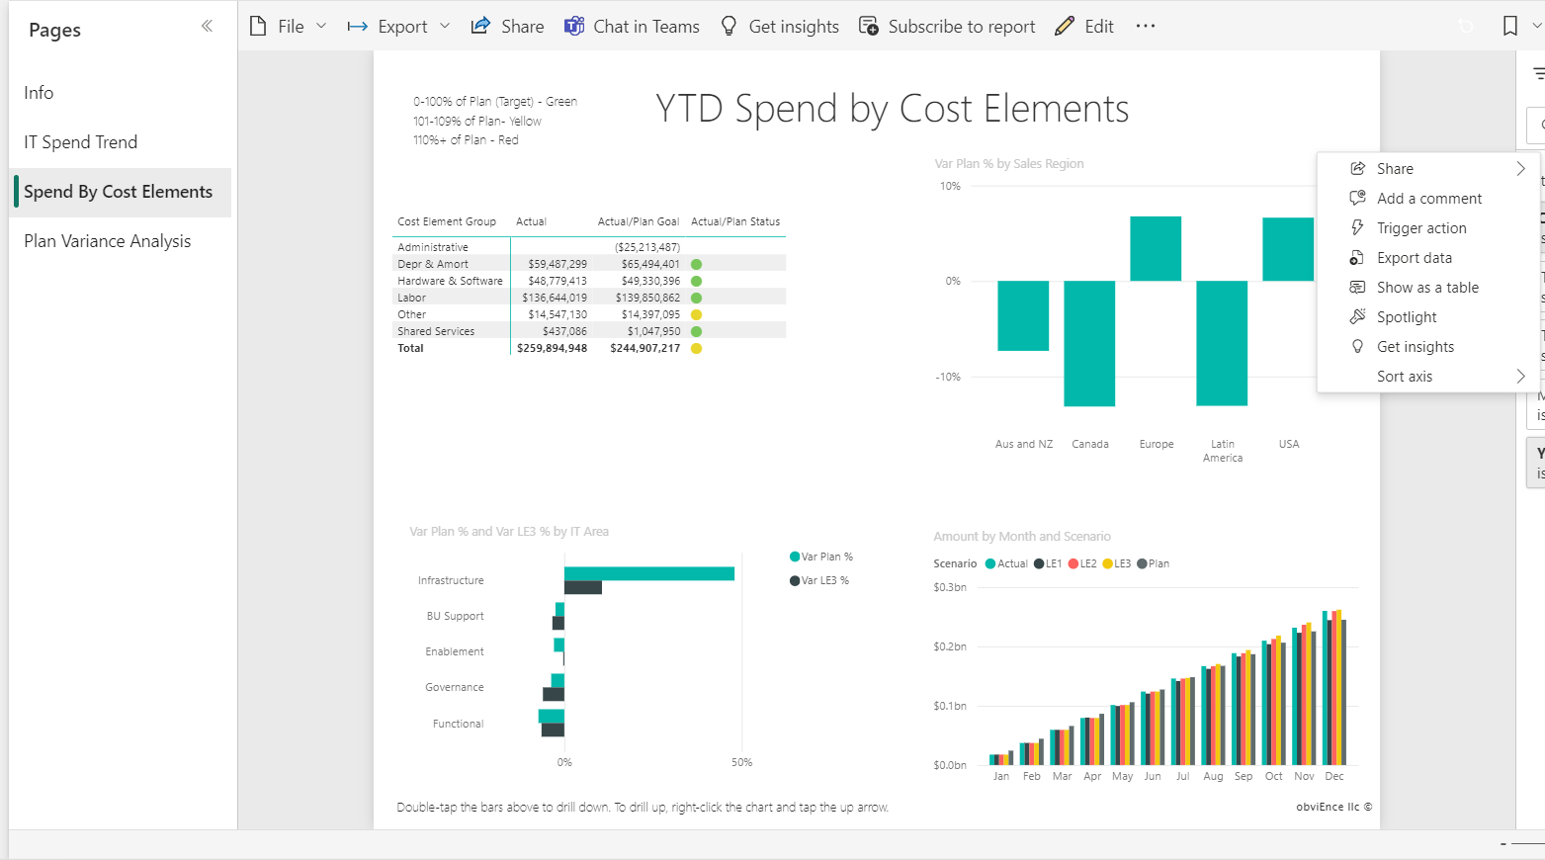This screenshot has width=1545, height=860.
Task: Toggle the LE1 scenario legend item
Action: point(1048,563)
